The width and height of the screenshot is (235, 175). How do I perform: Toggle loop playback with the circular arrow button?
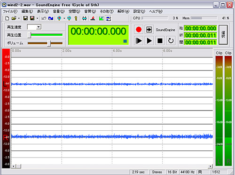[171, 41]
